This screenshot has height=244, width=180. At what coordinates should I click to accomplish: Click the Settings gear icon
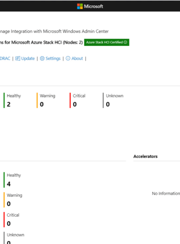pyautogui.click(x=42, y=59)
